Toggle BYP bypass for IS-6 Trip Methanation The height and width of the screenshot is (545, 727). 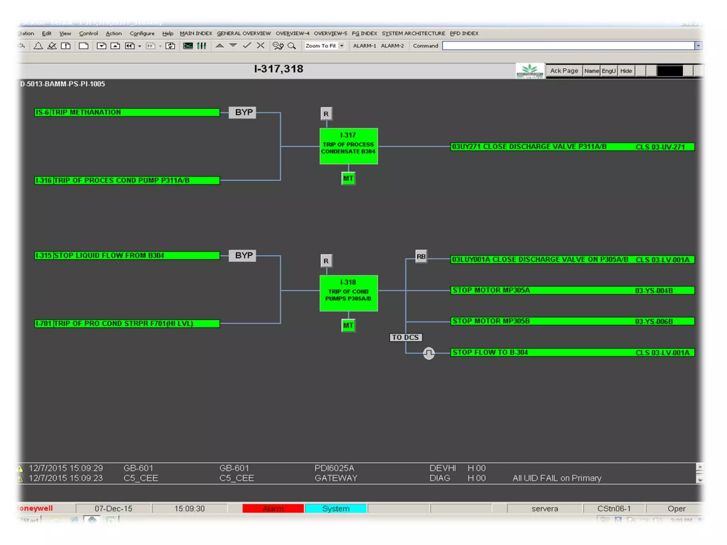(243, 112)
